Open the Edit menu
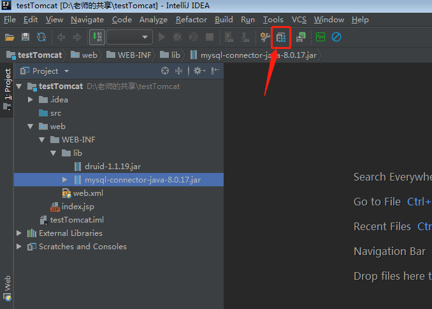 click(x=31, y=20)
